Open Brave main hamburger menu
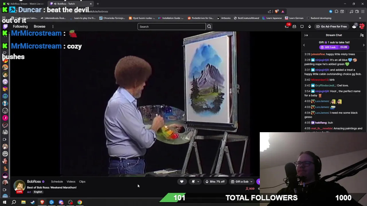The width and height of the screenshot is (367, 206). click(363, 11)
